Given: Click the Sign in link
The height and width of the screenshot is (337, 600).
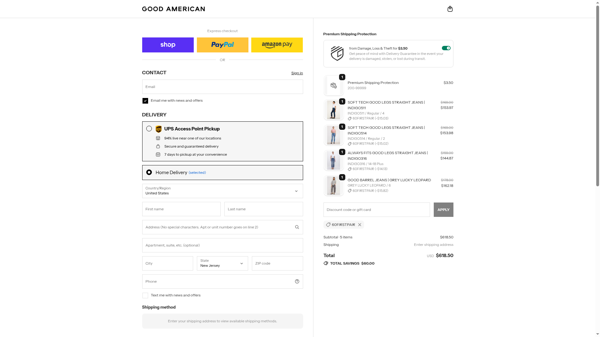Looking at the screenshot, I should pos(297,73).
